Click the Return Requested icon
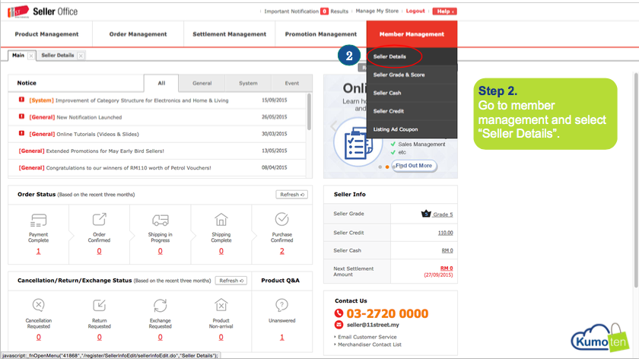This screenshot has width=639, height=359. coord(99,305)
